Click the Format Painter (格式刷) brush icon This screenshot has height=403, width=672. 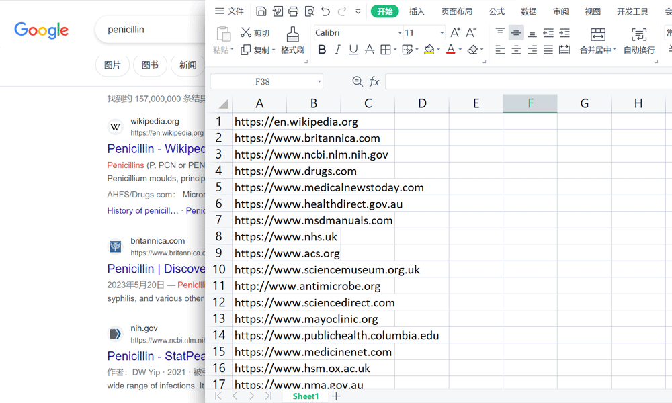click(x=293, y=35)
